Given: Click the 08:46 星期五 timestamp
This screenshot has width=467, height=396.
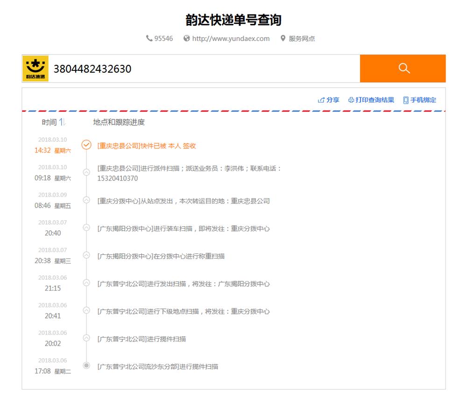Looking at the screenshot, I should [53, 206].
